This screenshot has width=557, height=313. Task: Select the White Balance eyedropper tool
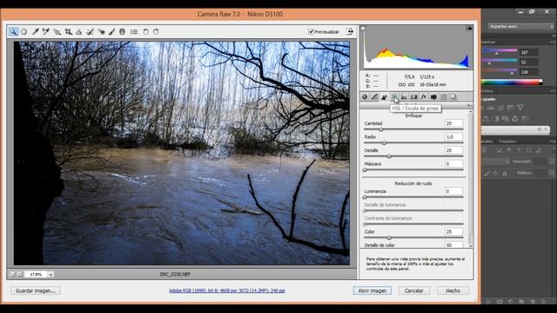coord(35,31)
